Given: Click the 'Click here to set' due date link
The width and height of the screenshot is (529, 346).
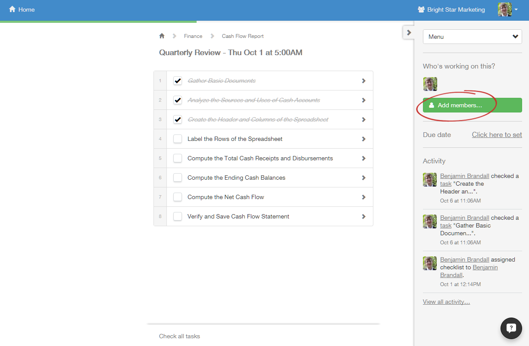Looking at the screenshot, I should 497,135.
